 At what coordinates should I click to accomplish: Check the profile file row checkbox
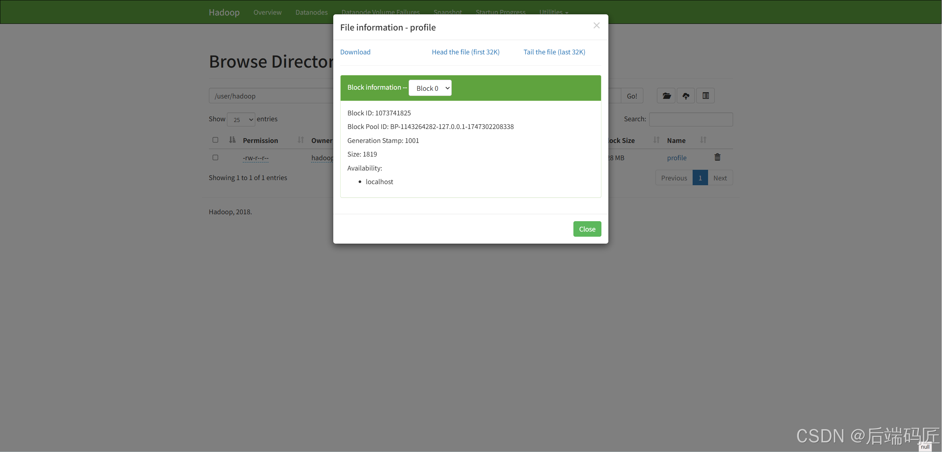(x=215, y=158)
